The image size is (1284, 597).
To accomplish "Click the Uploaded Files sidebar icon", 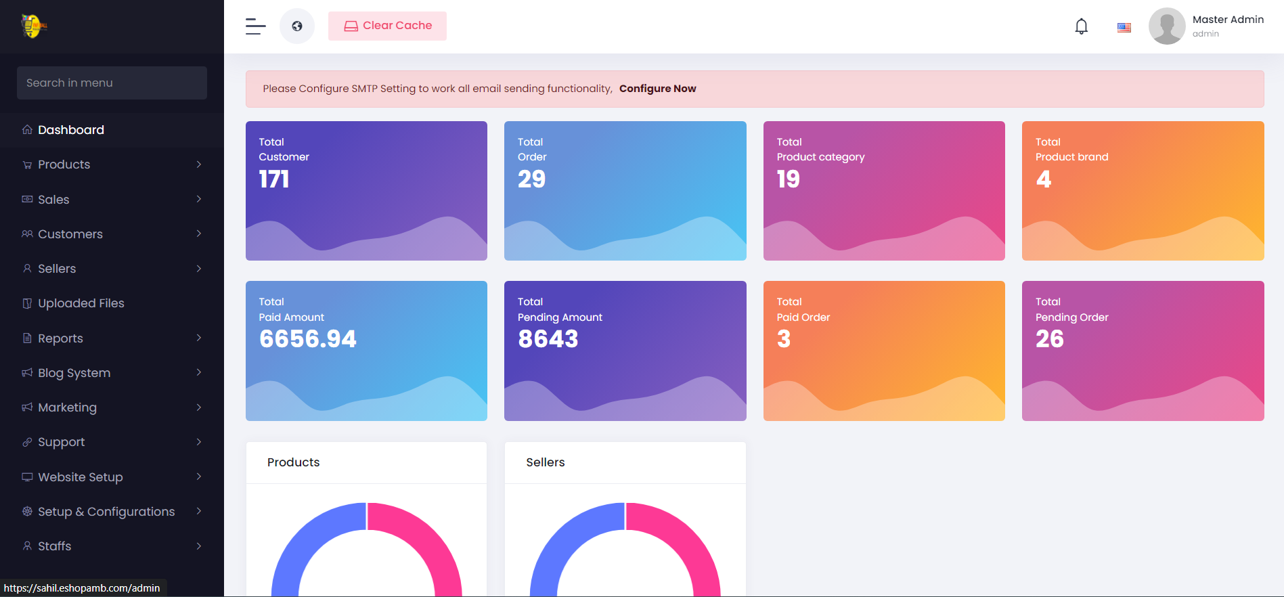I will [x=27, y=303].
